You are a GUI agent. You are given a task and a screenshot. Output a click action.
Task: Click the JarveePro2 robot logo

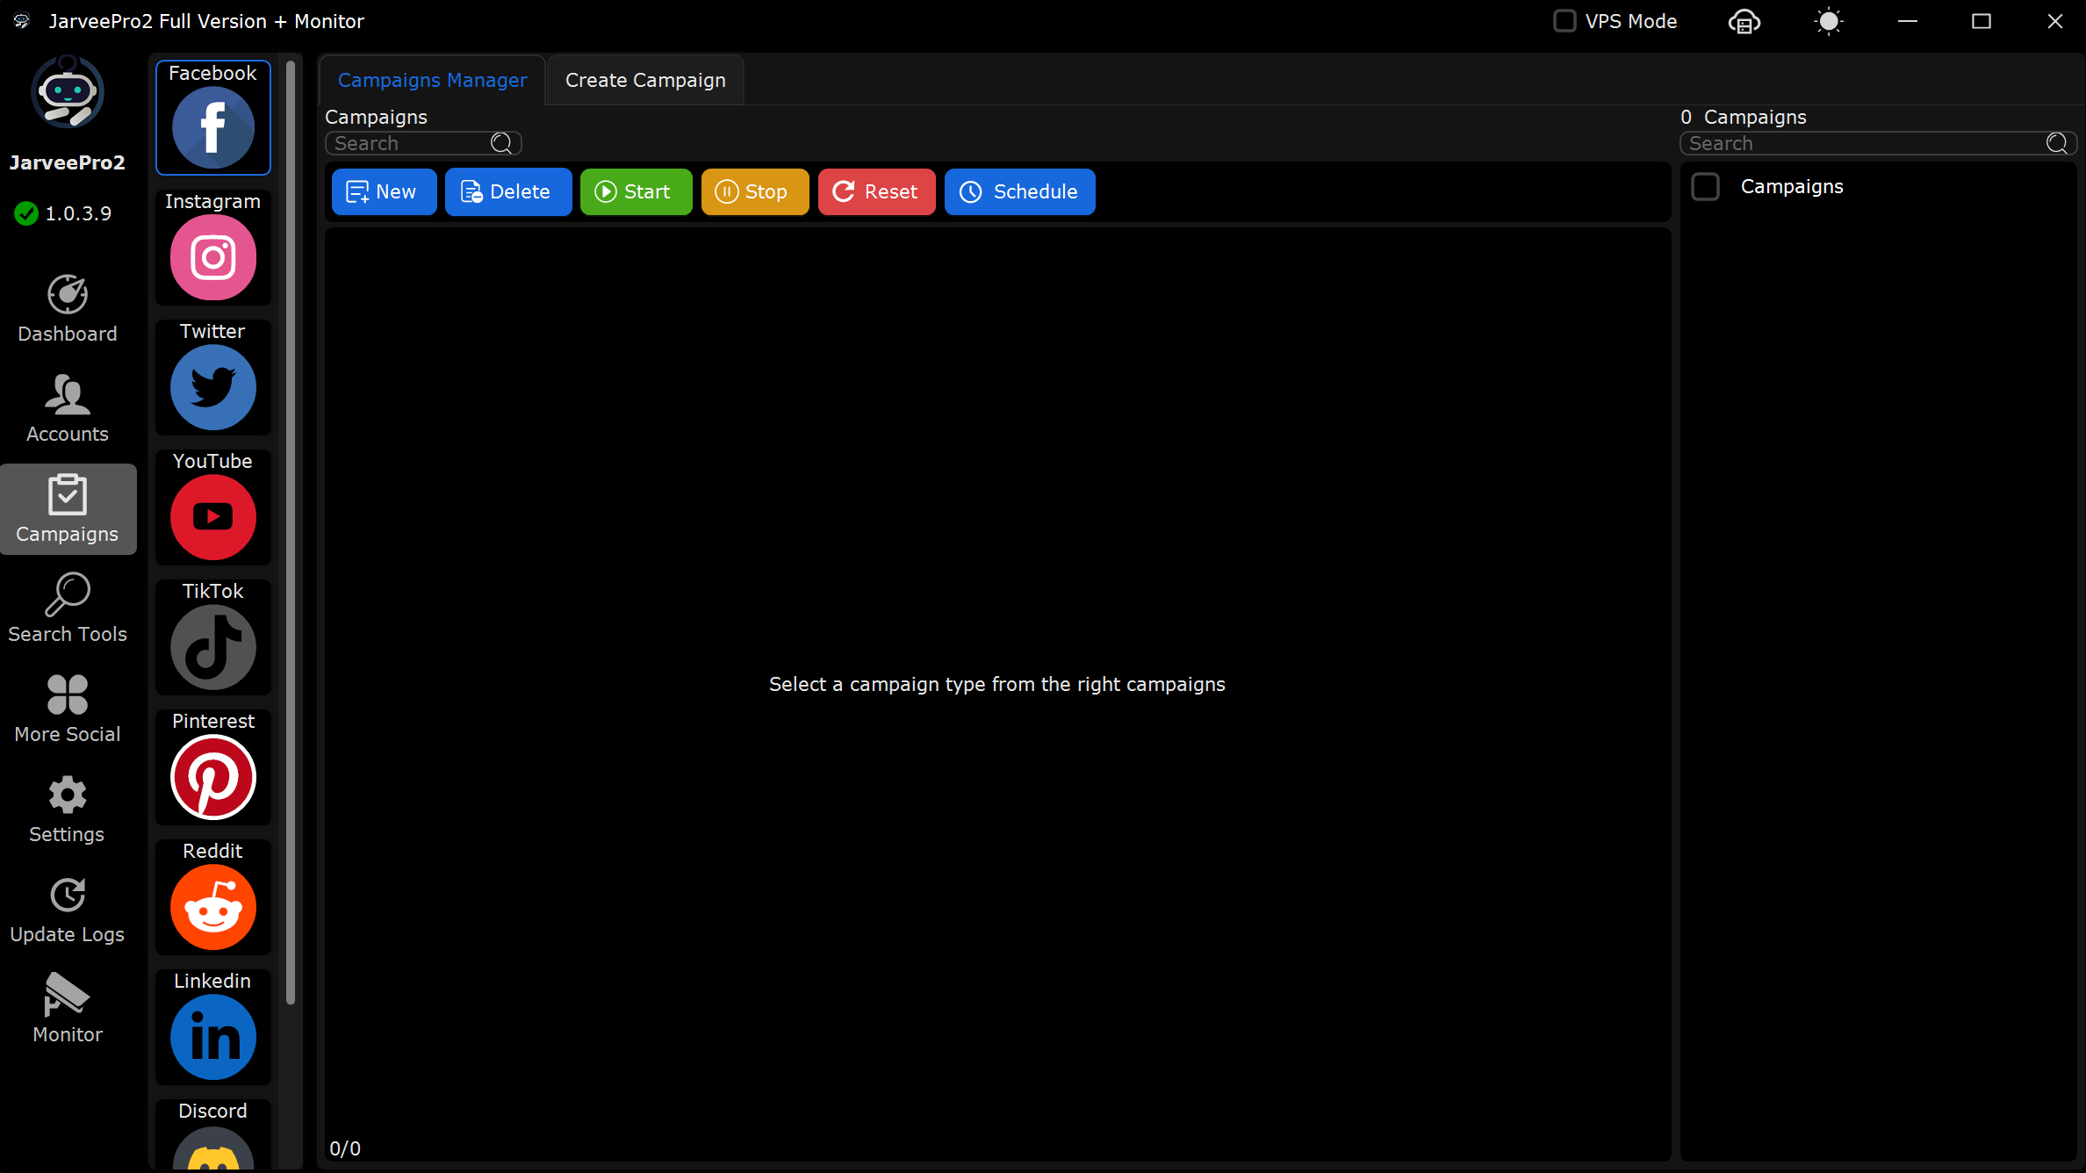tap(68, 91)
